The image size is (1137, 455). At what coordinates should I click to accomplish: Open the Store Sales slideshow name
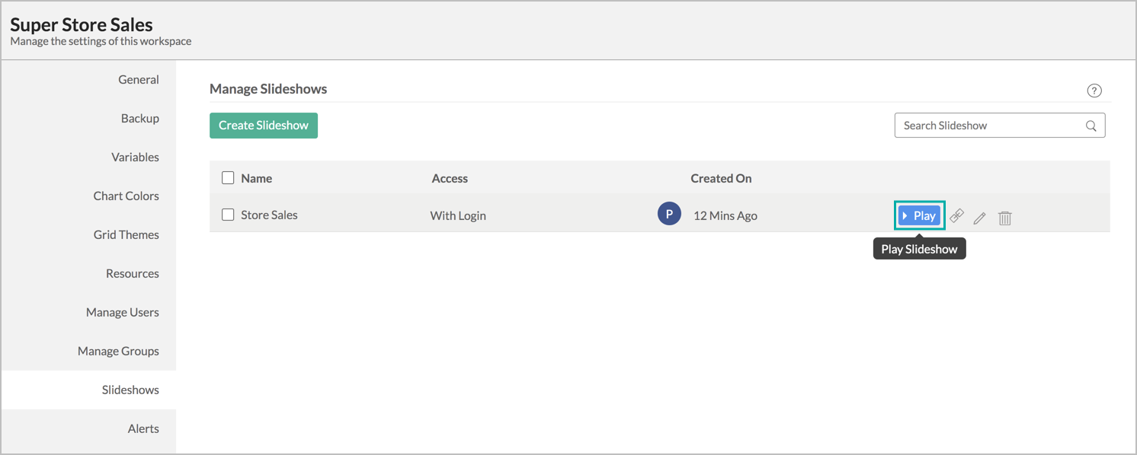(x=269, y=215)
